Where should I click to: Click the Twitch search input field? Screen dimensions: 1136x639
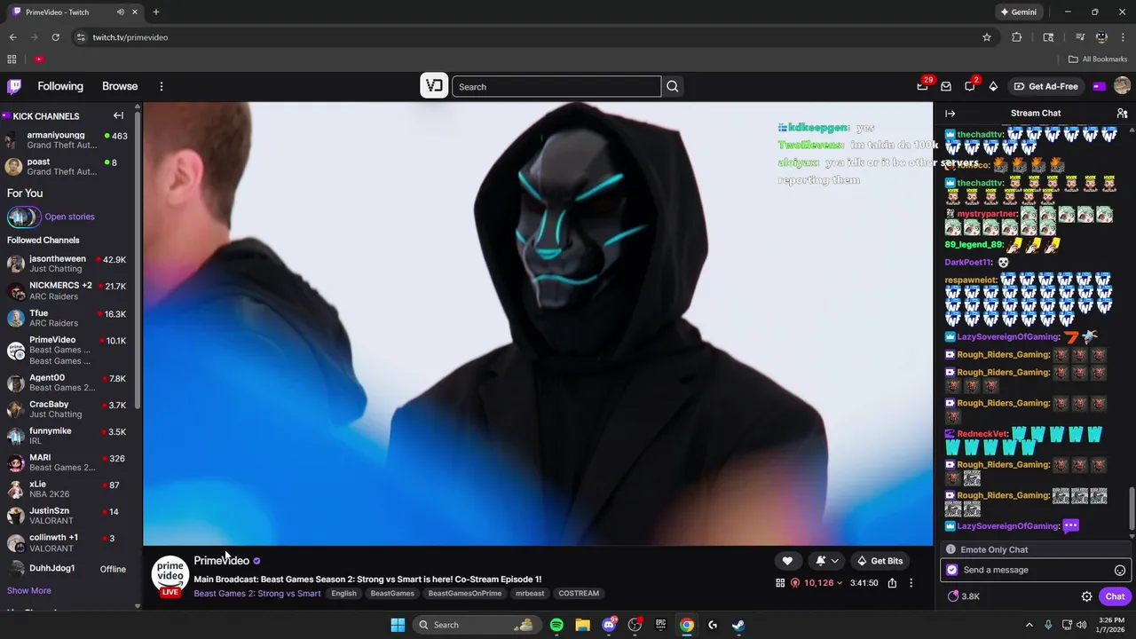click(x=556, y=86)
